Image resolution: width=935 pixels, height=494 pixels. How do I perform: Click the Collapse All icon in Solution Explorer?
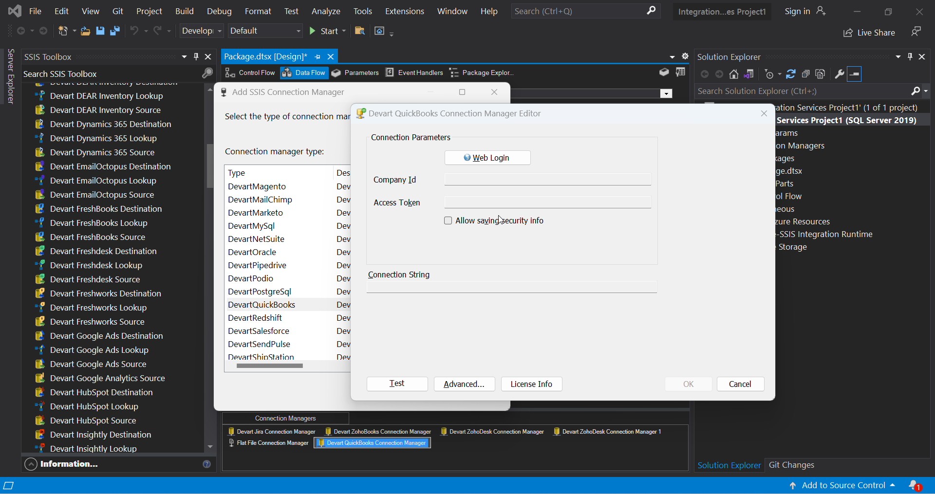(x=805, y=74)
